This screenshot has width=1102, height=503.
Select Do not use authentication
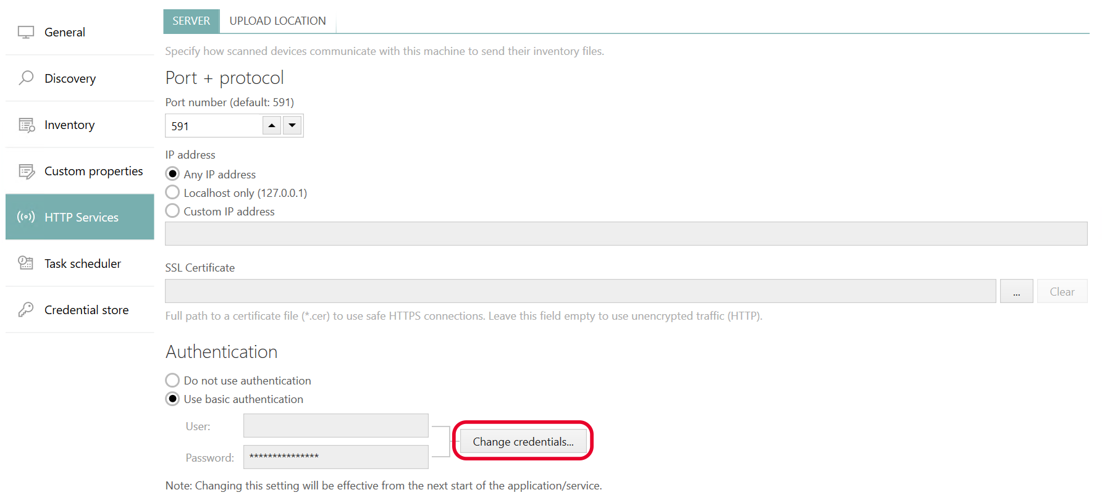point(173,380)
